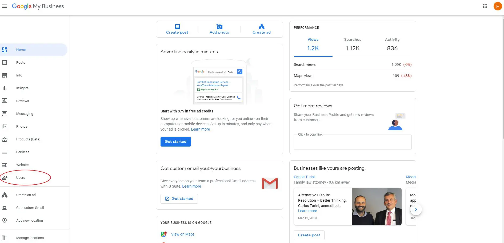Show next post in businesses carousel
The height and width of the screenshot is (243, 504).
[416, 209]
